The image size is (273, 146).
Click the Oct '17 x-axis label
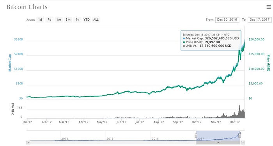coord(197,122)
